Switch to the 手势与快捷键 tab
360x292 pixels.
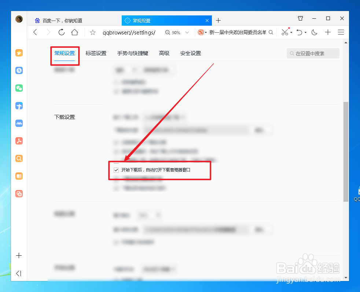[x=133, y=53]
